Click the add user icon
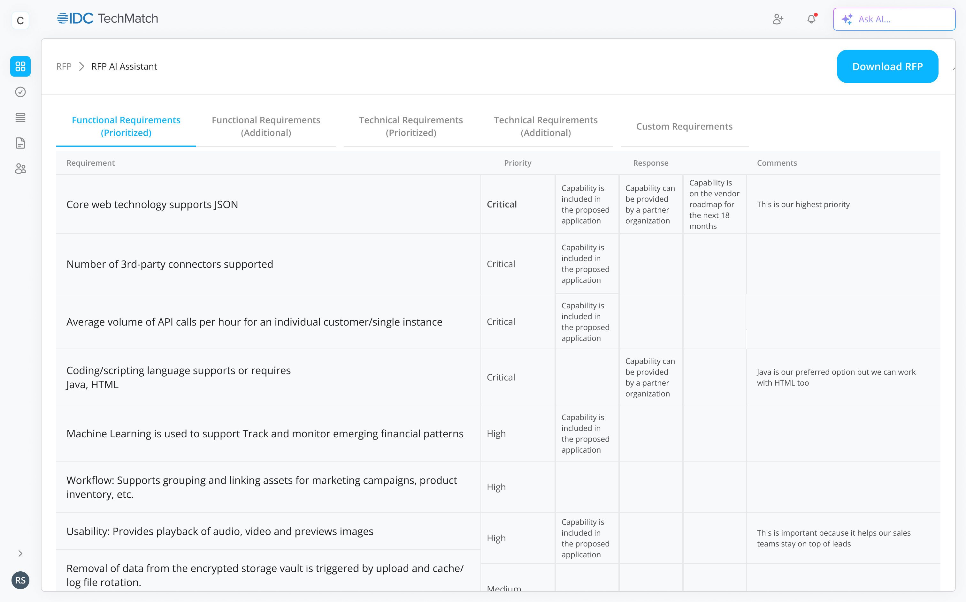966x602 pixels. pyautogui.click(x=778, y=19)
